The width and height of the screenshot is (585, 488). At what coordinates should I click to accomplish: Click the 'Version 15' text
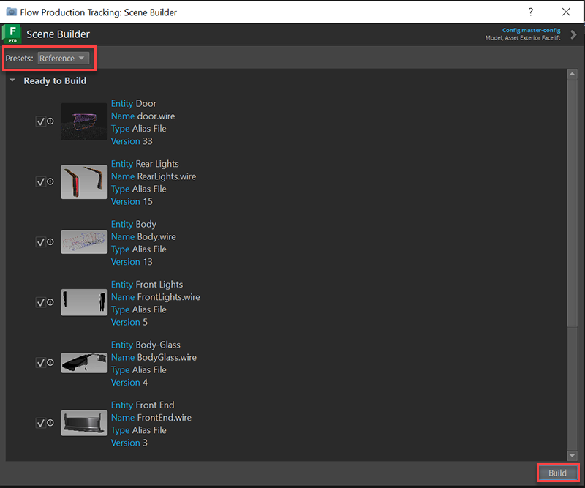point(132,202)
